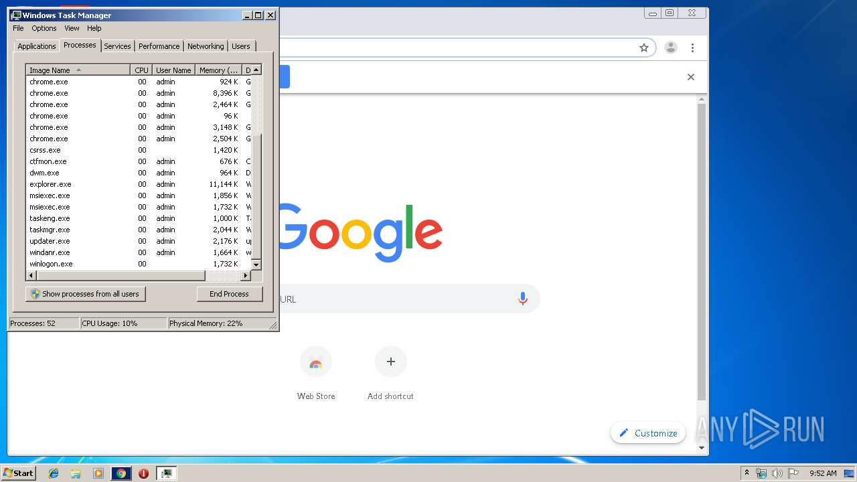Open the Task Manager View menu
The width and height of the screenshot is (857, 482).
(x=72, y=28)
